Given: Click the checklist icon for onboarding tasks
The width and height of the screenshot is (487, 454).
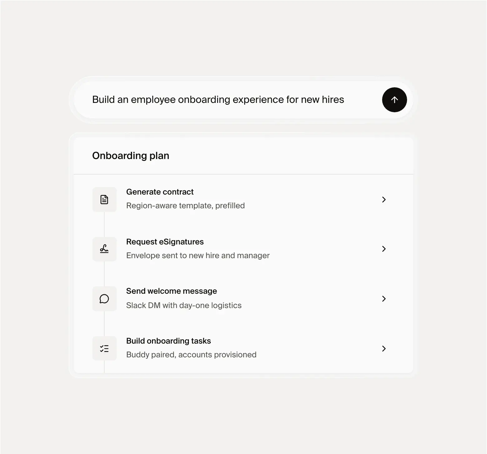Looking at the screenshot, I should 104,348.
